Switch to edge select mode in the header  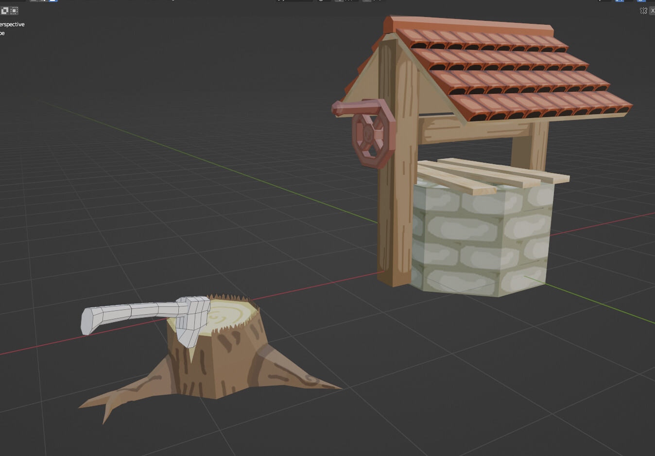[43, 1]
